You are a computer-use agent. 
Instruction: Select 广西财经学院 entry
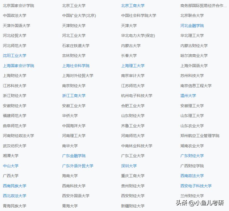coord(192,166)
